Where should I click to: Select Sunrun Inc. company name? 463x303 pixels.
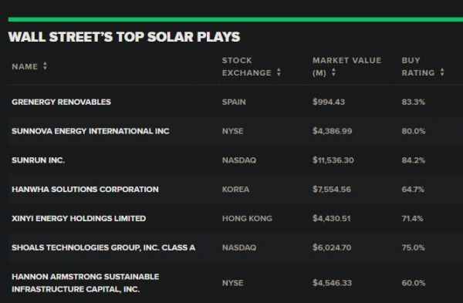coord(38,160)
